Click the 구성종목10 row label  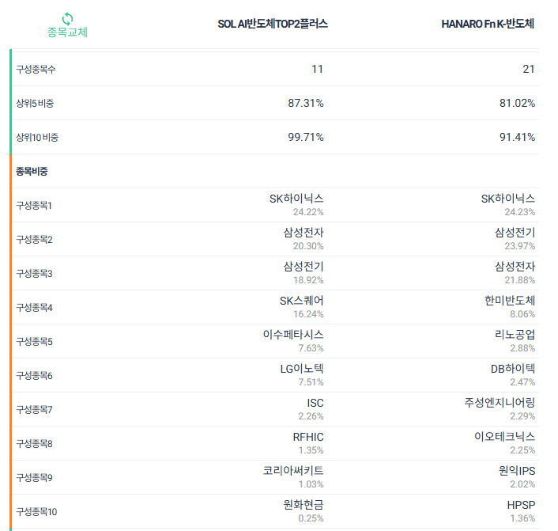pos(36,512)
